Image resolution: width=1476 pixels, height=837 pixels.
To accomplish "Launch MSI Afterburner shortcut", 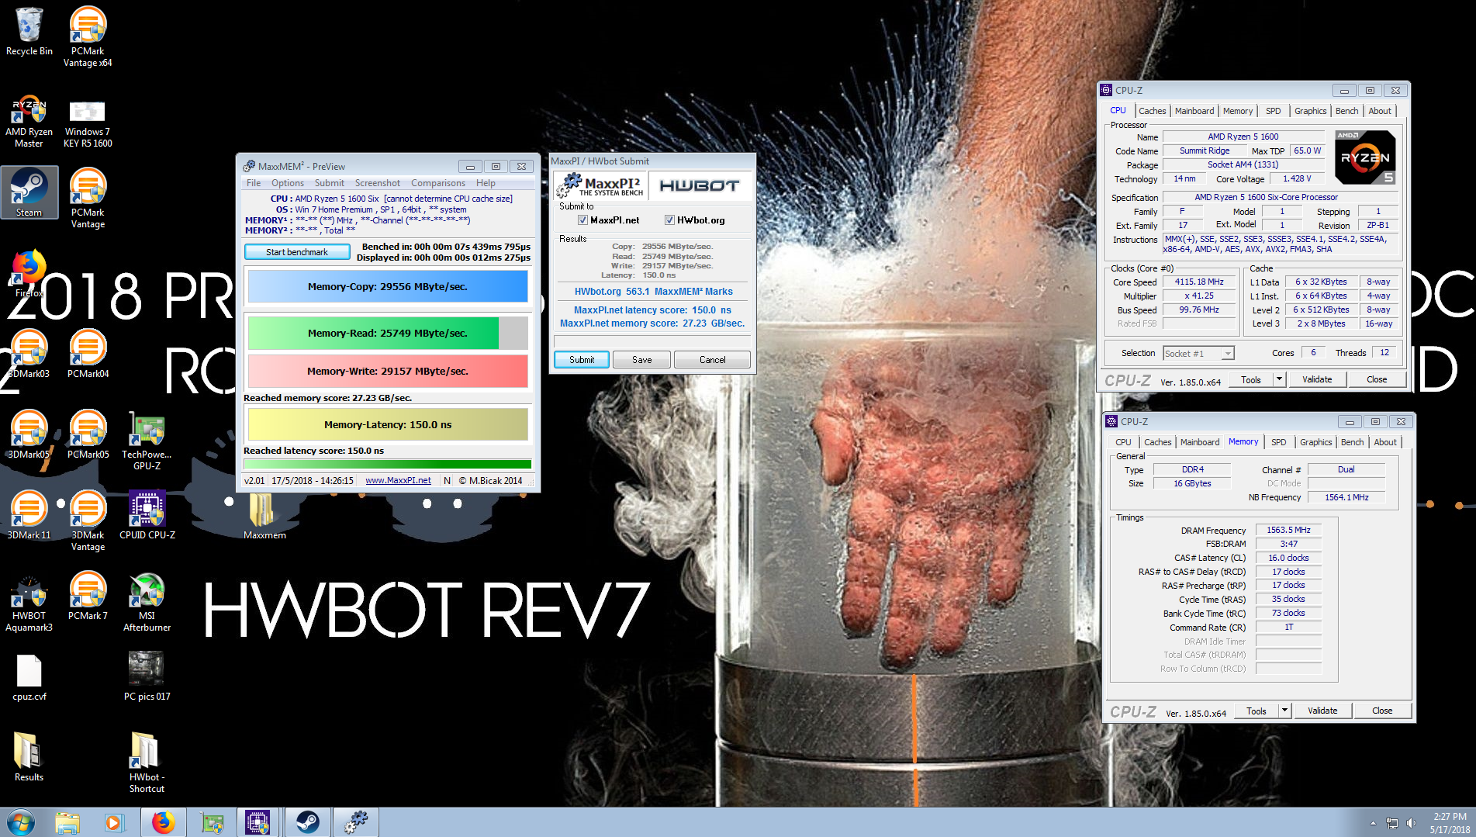I will tap(147, 603).
